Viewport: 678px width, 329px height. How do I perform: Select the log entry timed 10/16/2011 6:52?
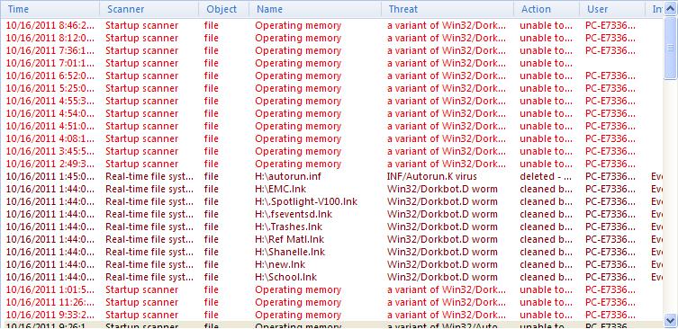pos(332,76)
